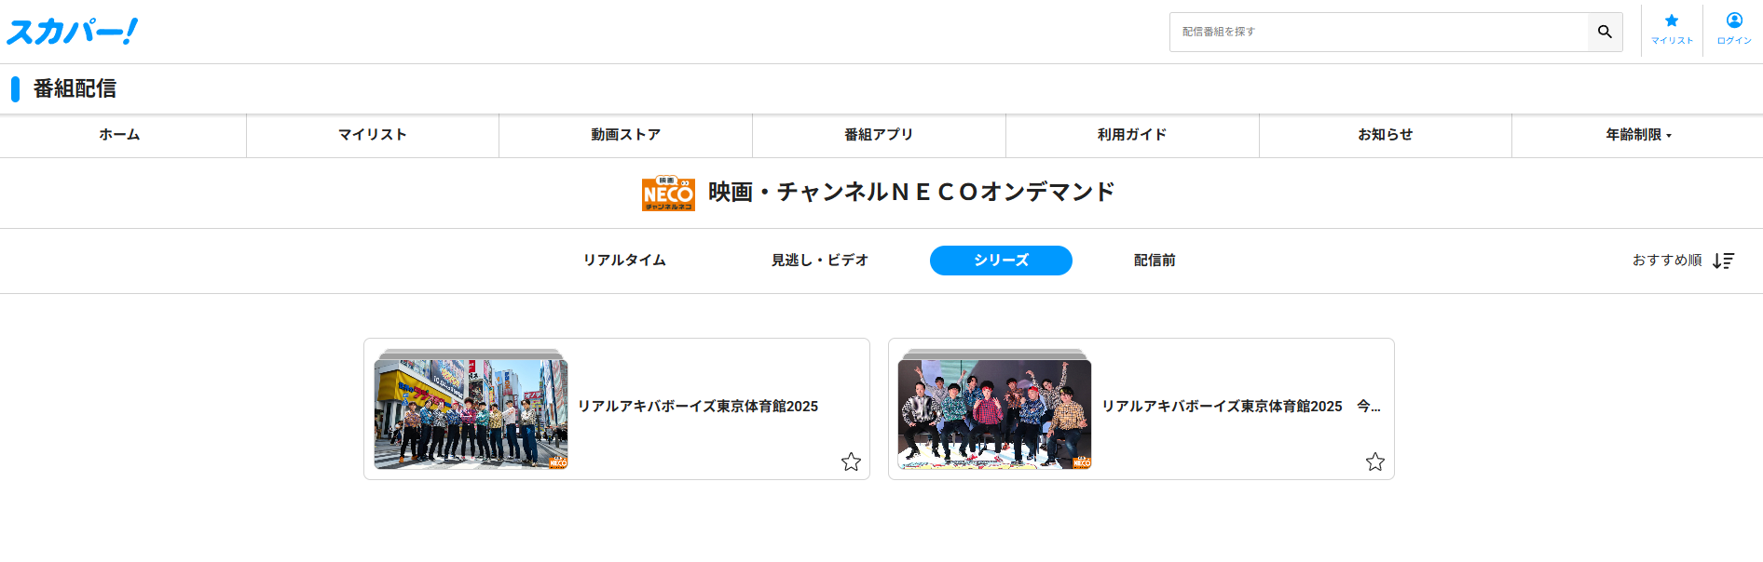Click the スカパー! logo

[x=73, y=32]
